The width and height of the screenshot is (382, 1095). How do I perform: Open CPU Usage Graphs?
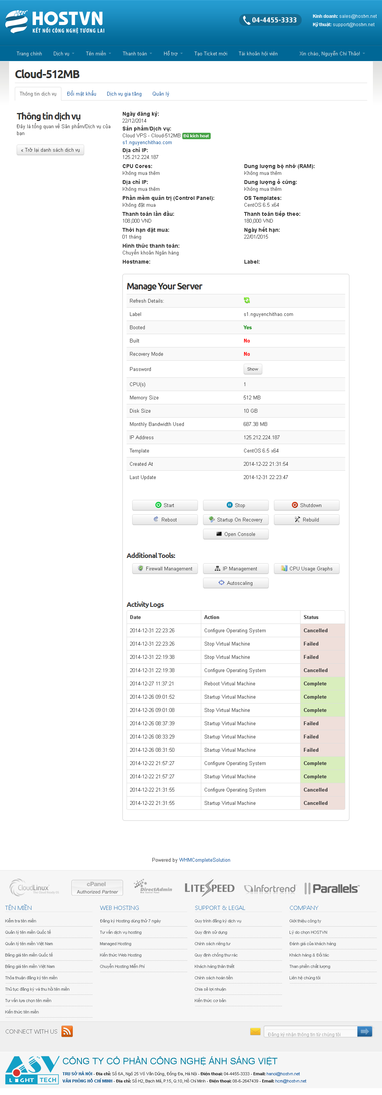(x=306, y=568)
